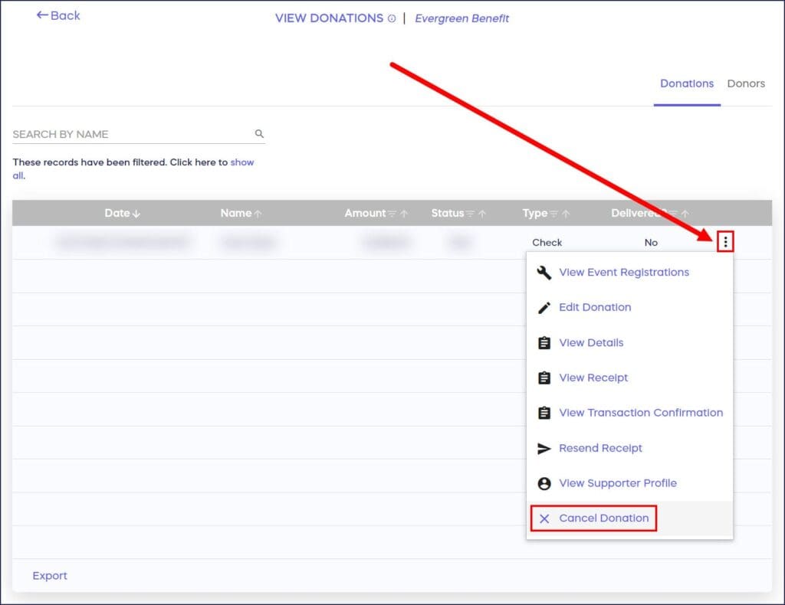Click the Name column sort arrow
Image resolution: width=785 pixels, height=605 pixels.
coord(258,214)
